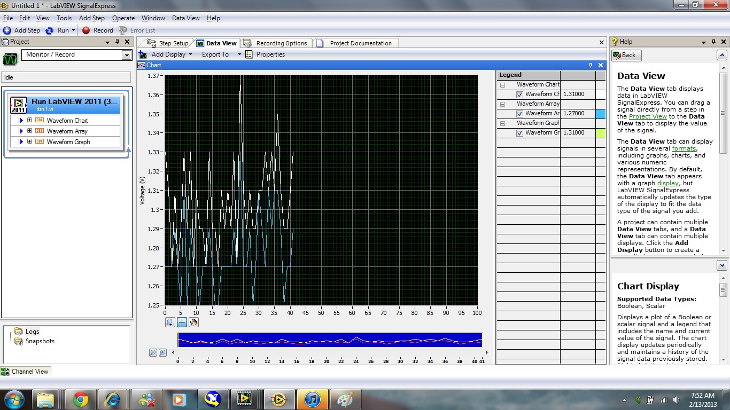The image size is (730, 410).
Task: Uncheck the Waveform Chart signal in Legend
Action: (x=520, y=94)
